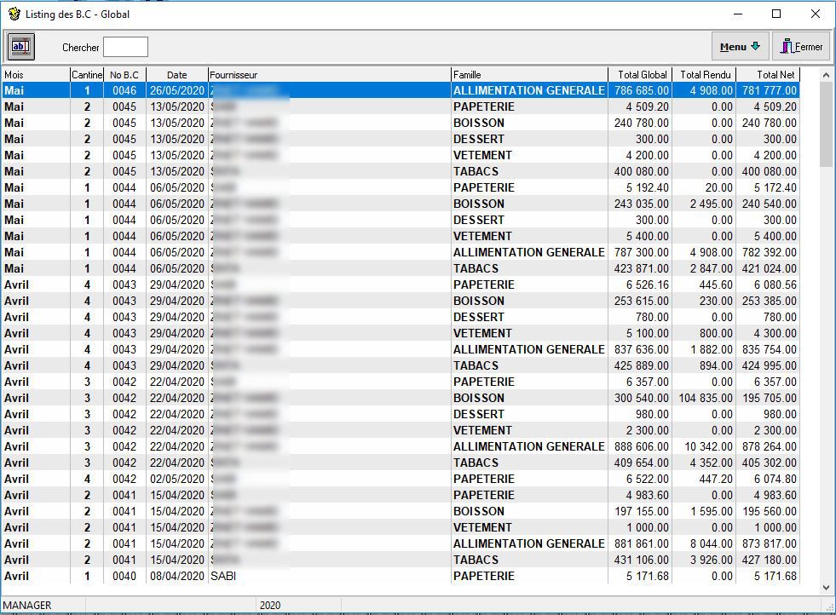Viewport: 836px width, 615px height.
Task: Click the value 5 400.00 in Total Global
Action: point(648,236)
